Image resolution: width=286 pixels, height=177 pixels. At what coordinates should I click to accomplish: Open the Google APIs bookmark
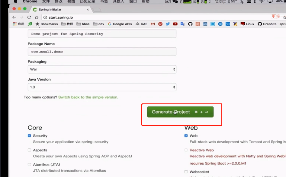click(120, 24)
